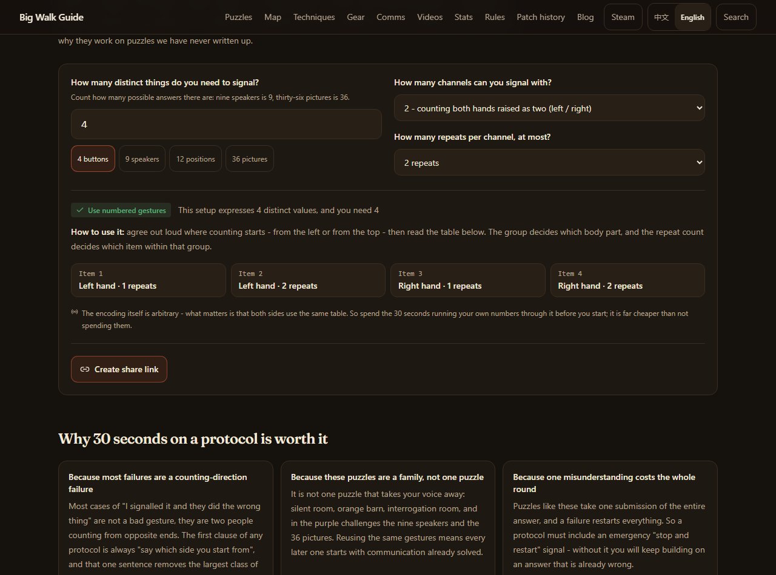
Task: Click the card title about a family, not one puzzle
Action: click(387, 477)
